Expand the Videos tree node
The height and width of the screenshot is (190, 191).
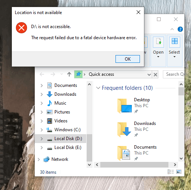click(41, 121)
